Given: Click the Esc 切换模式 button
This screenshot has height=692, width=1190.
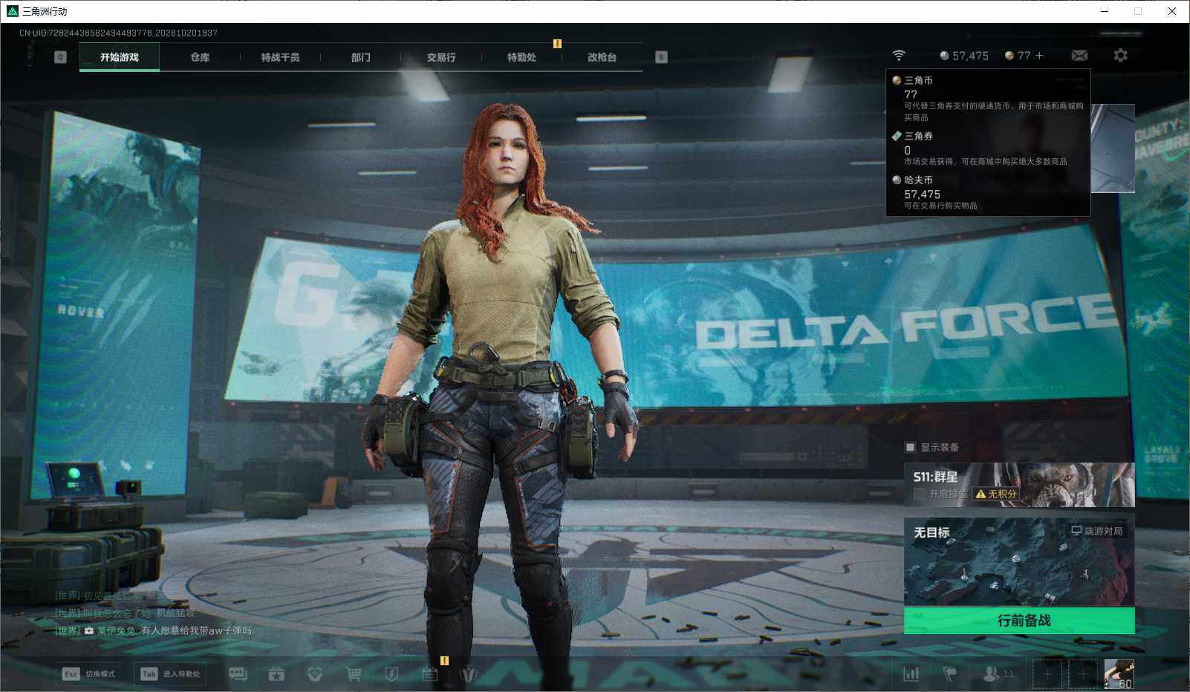Looking at the screenshot, I should pos(90,673).
